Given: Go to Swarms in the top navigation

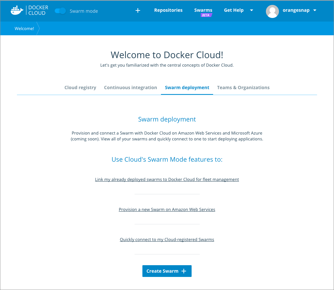Looking at the screenshot, I should click(203, 10).
